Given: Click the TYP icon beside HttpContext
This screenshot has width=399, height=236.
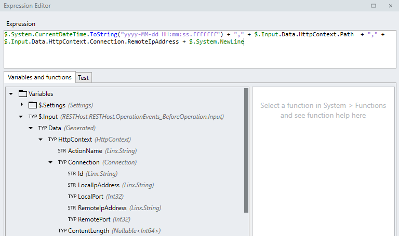Looking at the screenshot, I should [52, 140].
